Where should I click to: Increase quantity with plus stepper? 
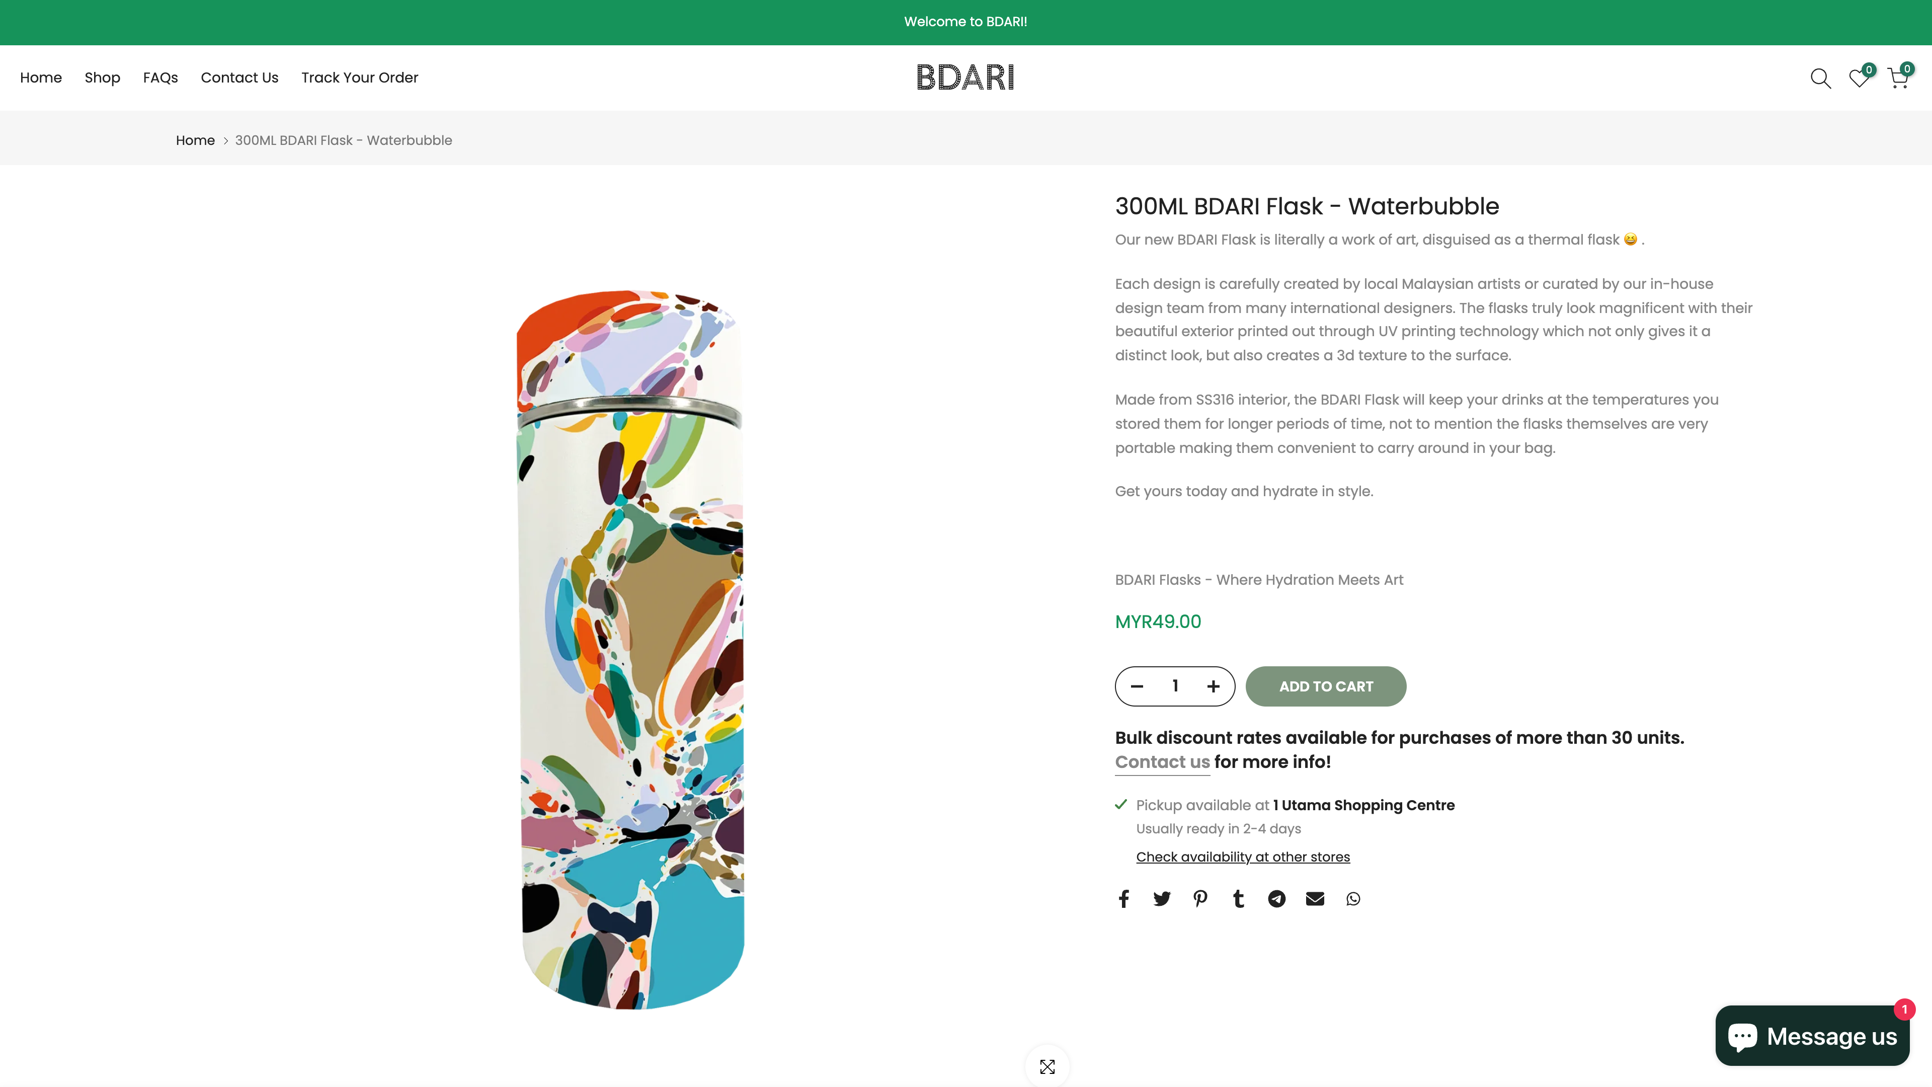[1213, 685]
